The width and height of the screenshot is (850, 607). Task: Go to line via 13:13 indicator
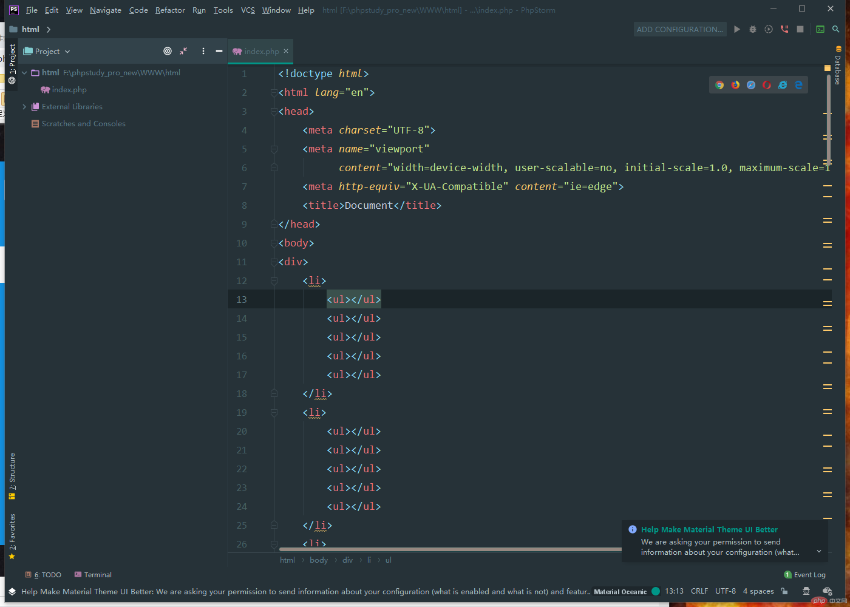(x=674, y=591)
